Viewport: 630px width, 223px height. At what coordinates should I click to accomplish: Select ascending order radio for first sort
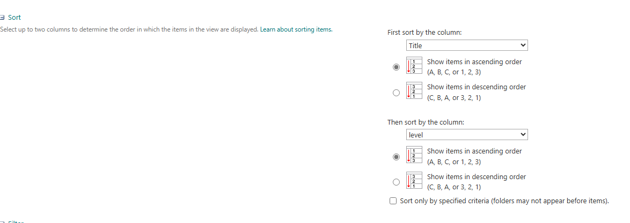tap(396, 67)
